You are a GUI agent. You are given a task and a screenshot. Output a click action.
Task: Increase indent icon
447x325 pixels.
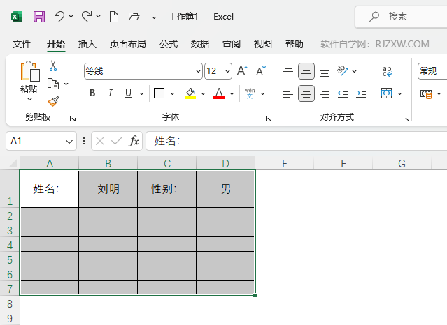pos(361,93)
